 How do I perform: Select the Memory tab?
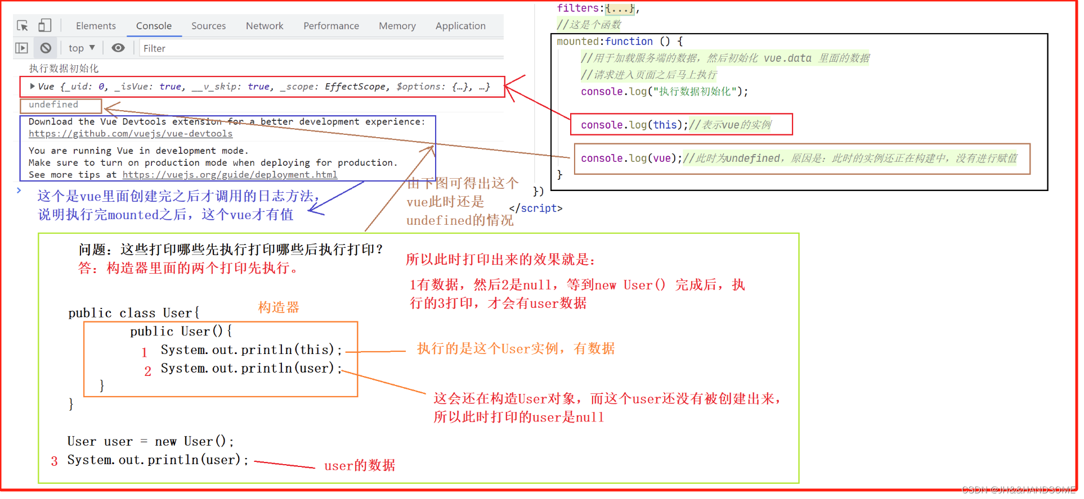tap(397, 26)
